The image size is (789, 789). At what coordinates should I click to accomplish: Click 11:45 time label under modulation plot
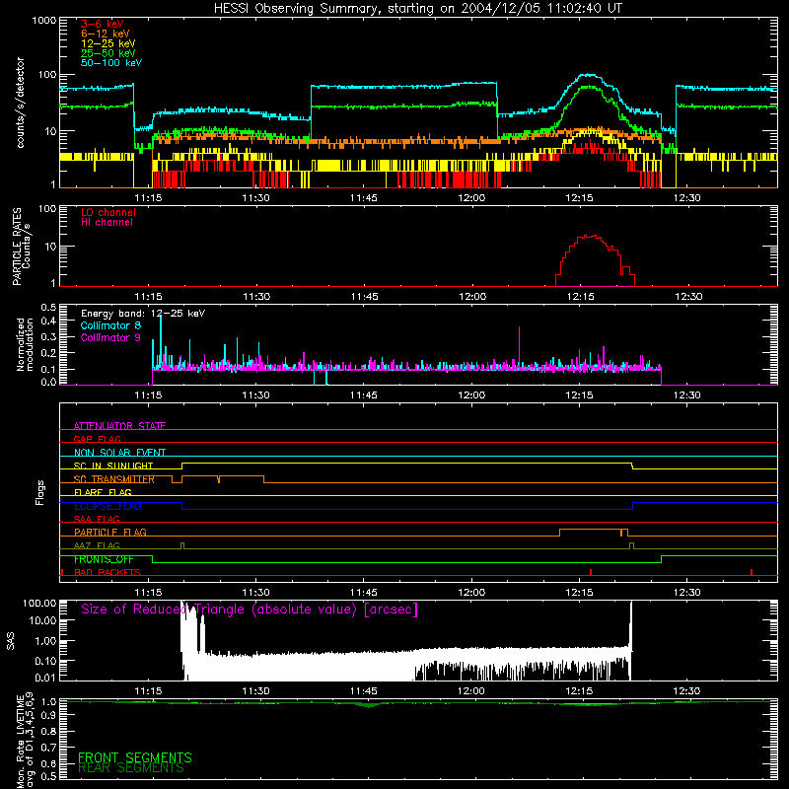(x=364, y=395)
